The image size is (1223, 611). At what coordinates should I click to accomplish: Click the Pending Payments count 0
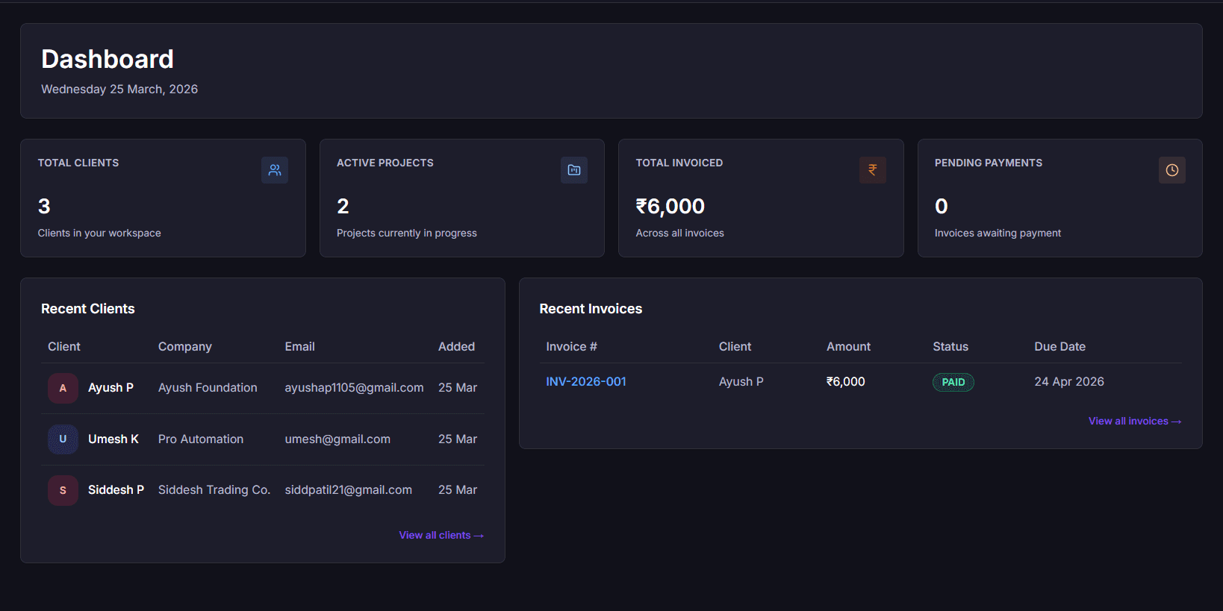point(942,206)
